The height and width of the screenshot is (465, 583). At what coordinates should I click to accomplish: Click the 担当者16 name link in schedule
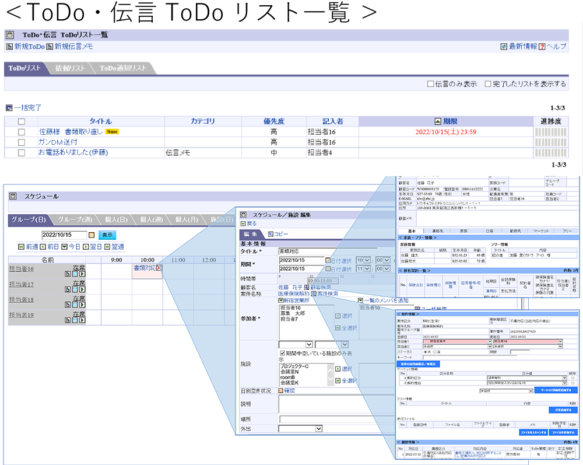click(21, 269)
